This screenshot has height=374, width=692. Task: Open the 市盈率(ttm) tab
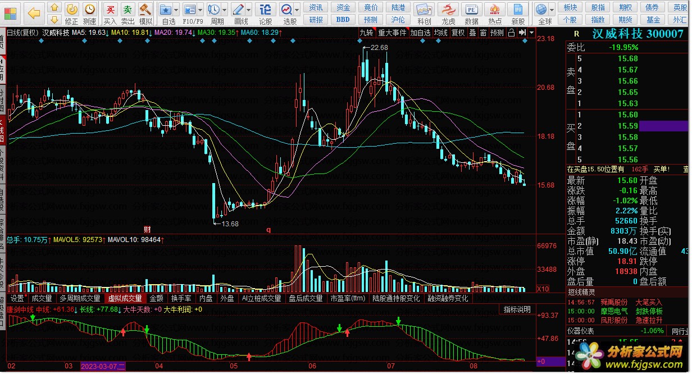click(348, 299)
